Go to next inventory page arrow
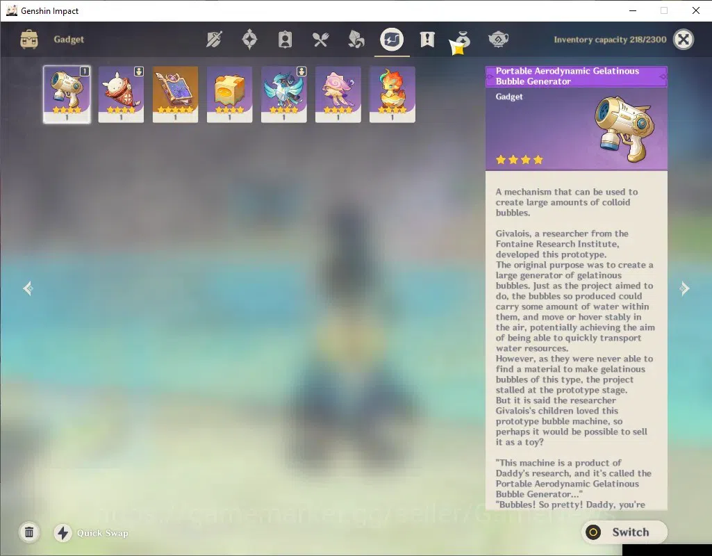The width and height of the screenshot is (712, 556). 684,288
